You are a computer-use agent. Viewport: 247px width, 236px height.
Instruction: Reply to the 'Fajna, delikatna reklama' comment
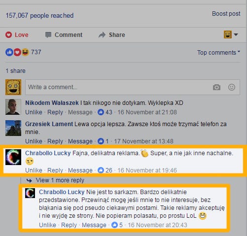pos(55,170)
